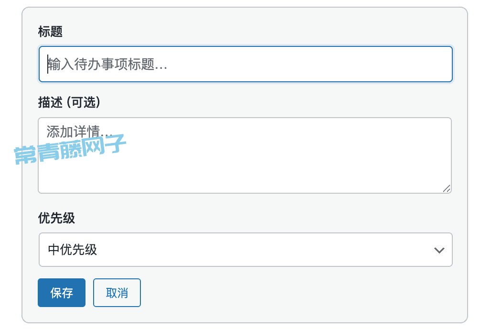Click empty middle area of priority dropdown
Screen dimensions: 491x330
point(250,250)
